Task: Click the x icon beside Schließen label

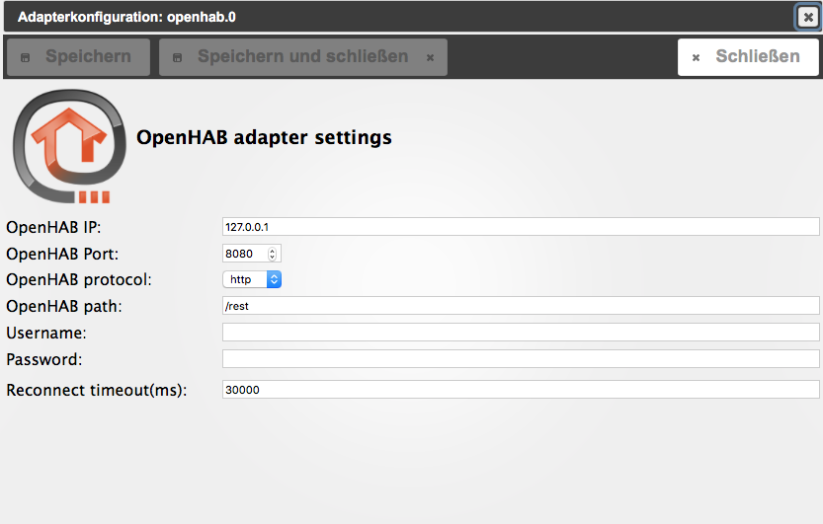Action: pyautogui.click(x=696, y=58)
